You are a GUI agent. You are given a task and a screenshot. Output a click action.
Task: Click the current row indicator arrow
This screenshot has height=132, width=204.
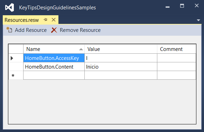pos(12,58)
